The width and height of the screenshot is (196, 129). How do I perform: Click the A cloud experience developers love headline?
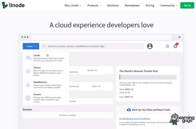tap(102, 25)
